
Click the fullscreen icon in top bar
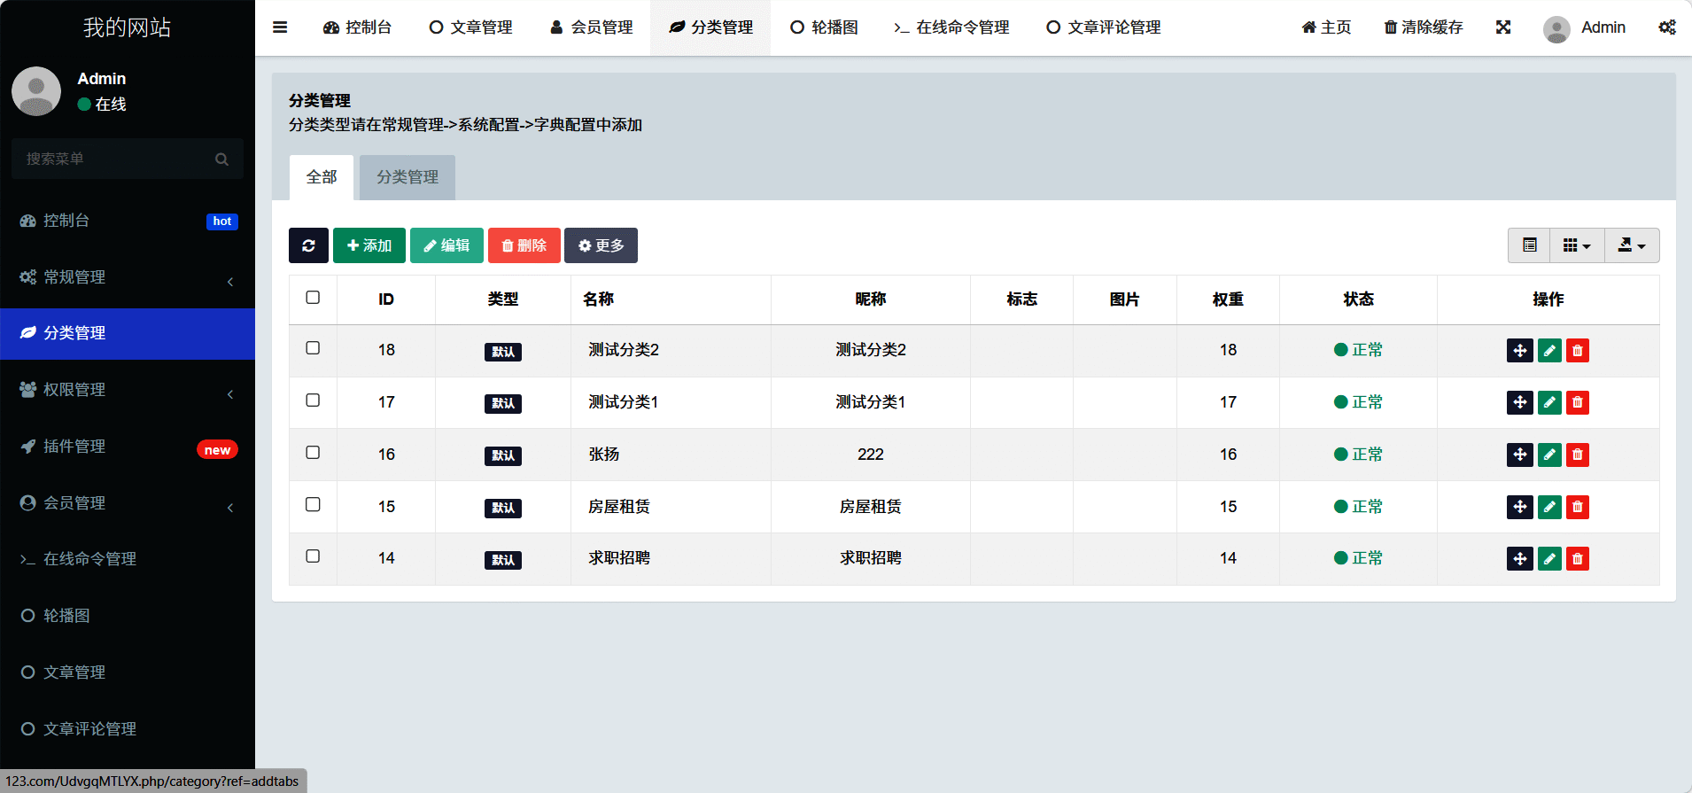click(1503, 27)
